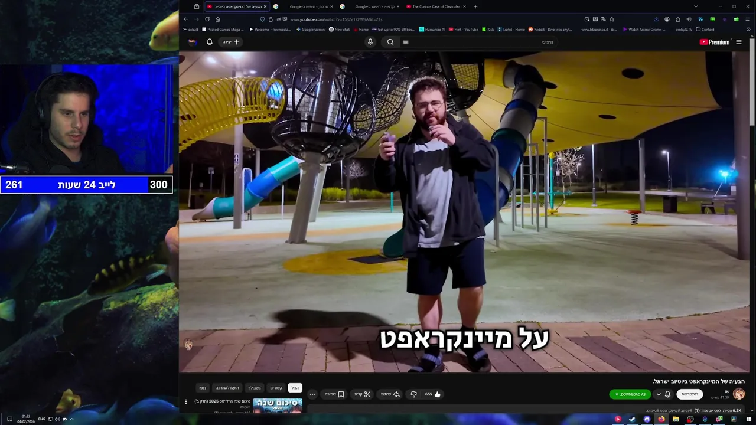Click the sidebar panel icon in tab strip
Image resolution: width=756 pixels, height=425 pixels.
tap(197, 6)
